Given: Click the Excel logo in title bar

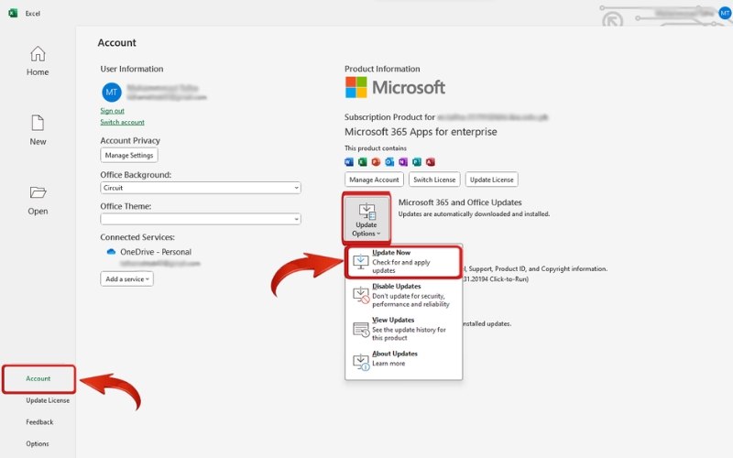Looking at the screenshot, I should point(13,13).
